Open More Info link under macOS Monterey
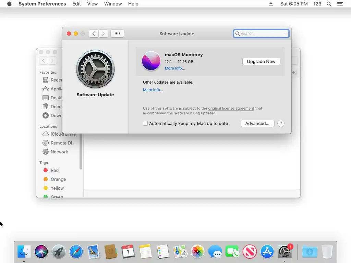351x263 pixels. [x=175, y=68]
